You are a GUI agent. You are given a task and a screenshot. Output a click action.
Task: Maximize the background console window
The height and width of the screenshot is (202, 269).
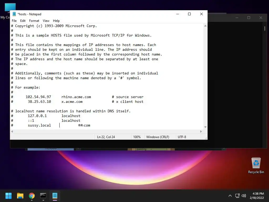(x=249, y=18)
